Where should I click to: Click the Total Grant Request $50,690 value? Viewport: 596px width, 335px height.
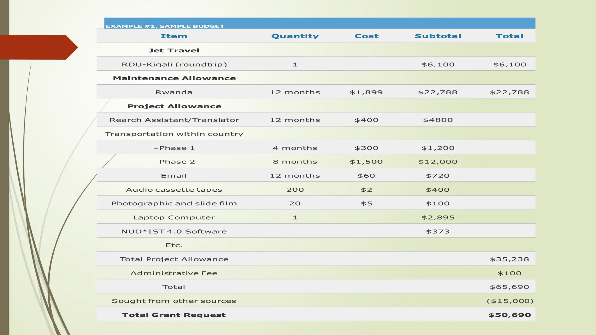coord(510,315)
